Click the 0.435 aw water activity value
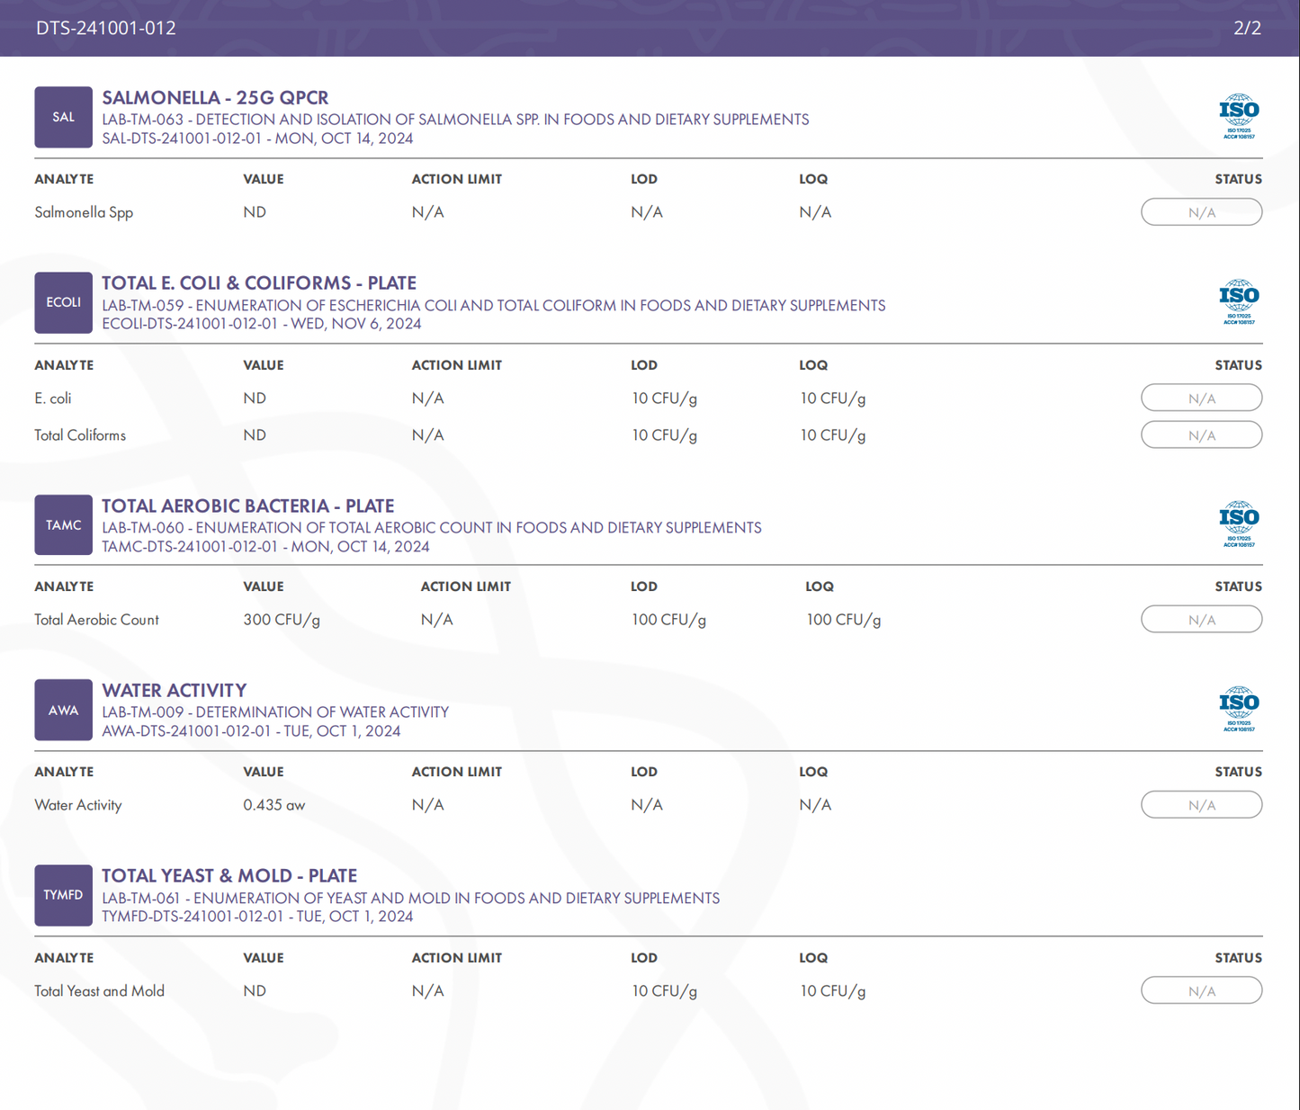This screenshot has width=1300, height=1110. tap(273, 805)
